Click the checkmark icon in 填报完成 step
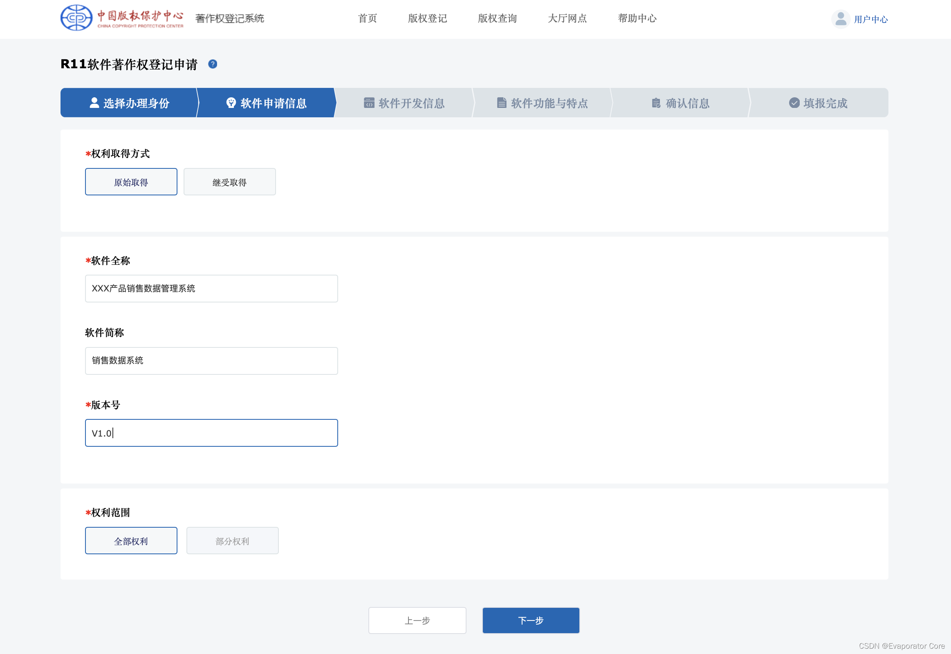 (794, 103)
